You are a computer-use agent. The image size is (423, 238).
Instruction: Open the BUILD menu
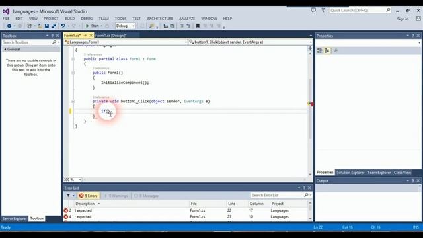(x=70, y=19)
